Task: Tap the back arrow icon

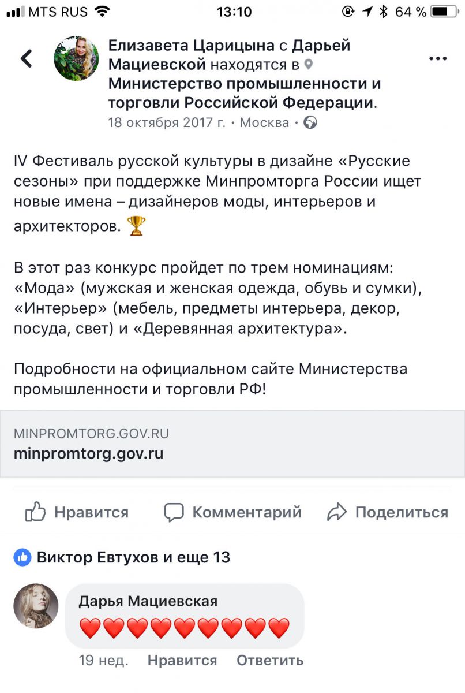Action: [x=26, y=58]
